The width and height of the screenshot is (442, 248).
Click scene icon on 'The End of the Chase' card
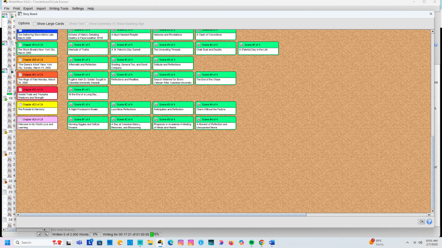point(199,75)
